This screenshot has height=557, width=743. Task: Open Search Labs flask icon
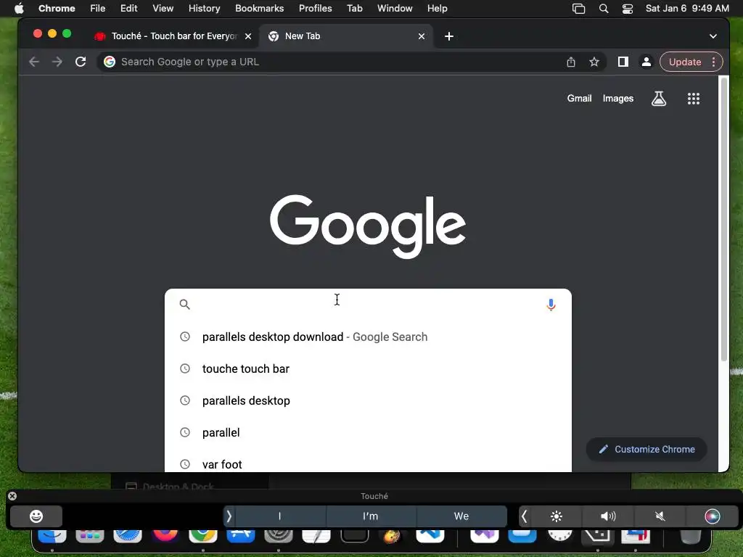(x=659, y=99)
